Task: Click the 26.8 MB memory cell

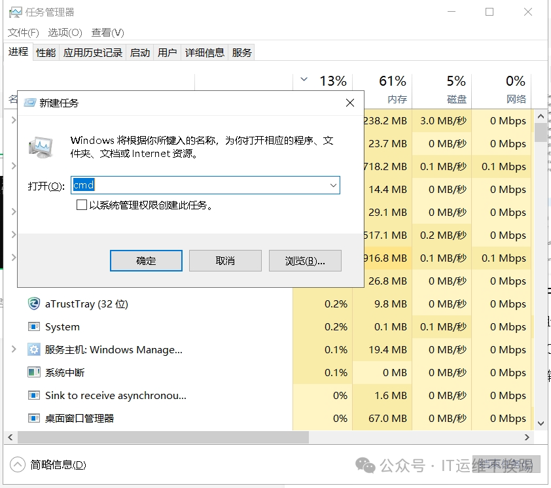Action: (x=388, y=281)
